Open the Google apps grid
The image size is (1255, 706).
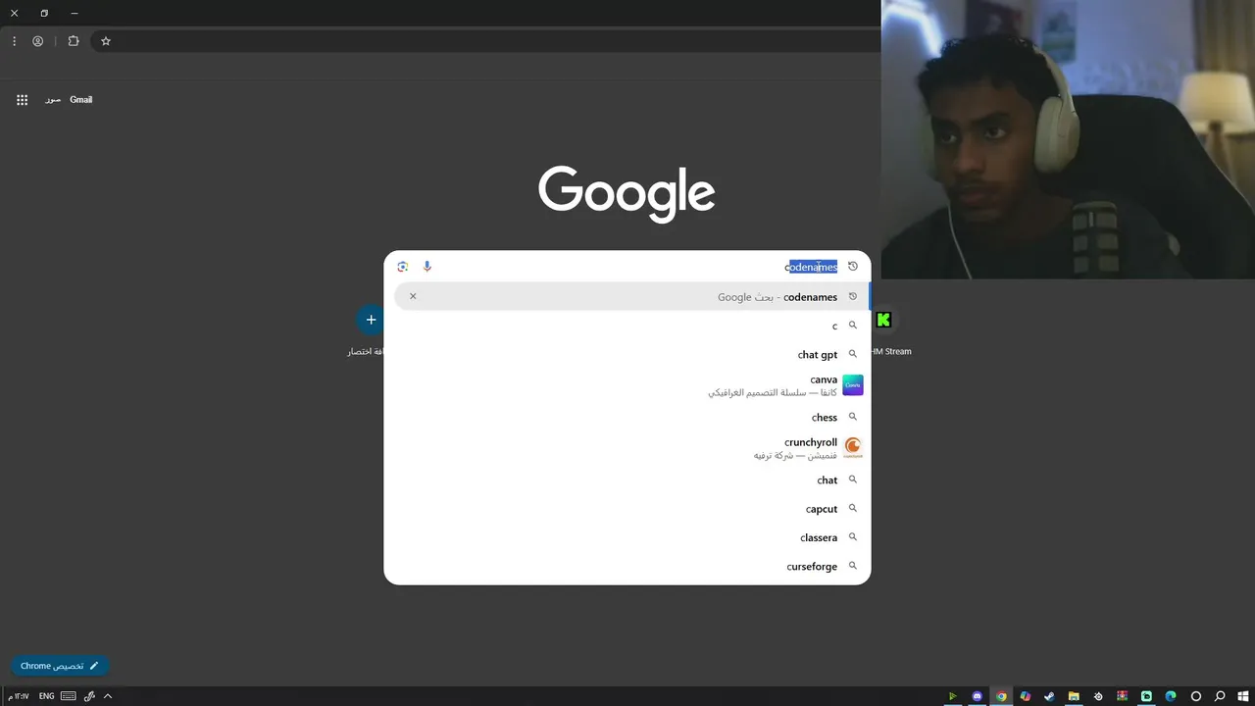tap(22, 100)
